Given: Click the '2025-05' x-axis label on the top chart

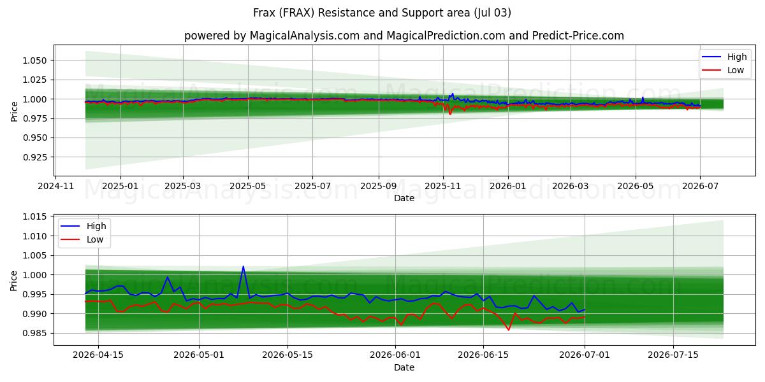Looking at the screenshot, I should pos(248,186).
